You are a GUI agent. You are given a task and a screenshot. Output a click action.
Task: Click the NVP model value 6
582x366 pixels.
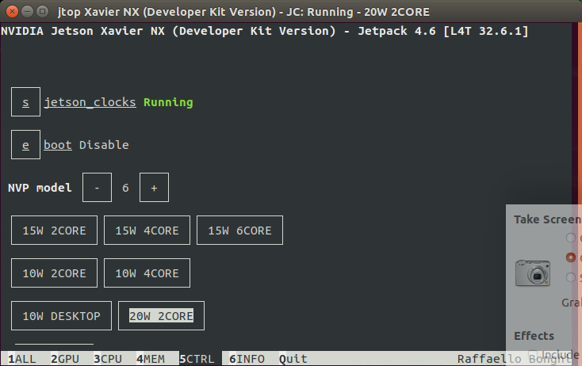click(x=125, y=188)
